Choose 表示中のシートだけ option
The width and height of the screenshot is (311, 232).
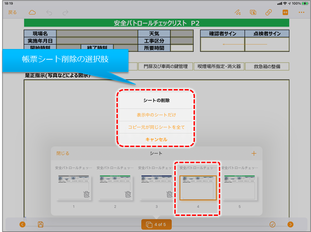pos(156,115)
